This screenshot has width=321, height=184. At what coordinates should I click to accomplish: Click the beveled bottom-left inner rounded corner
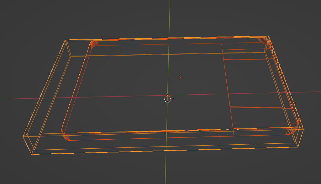coord(65,136)
